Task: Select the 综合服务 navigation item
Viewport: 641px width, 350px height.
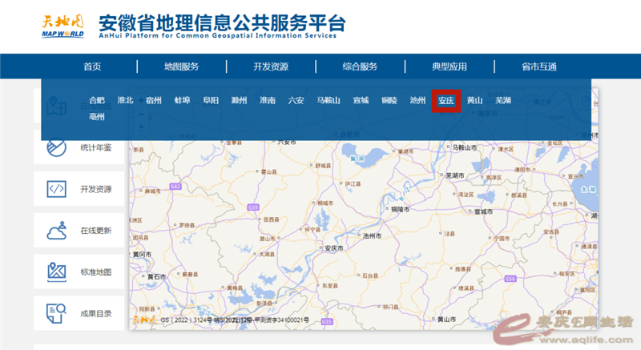Action: tap(360, 66)
